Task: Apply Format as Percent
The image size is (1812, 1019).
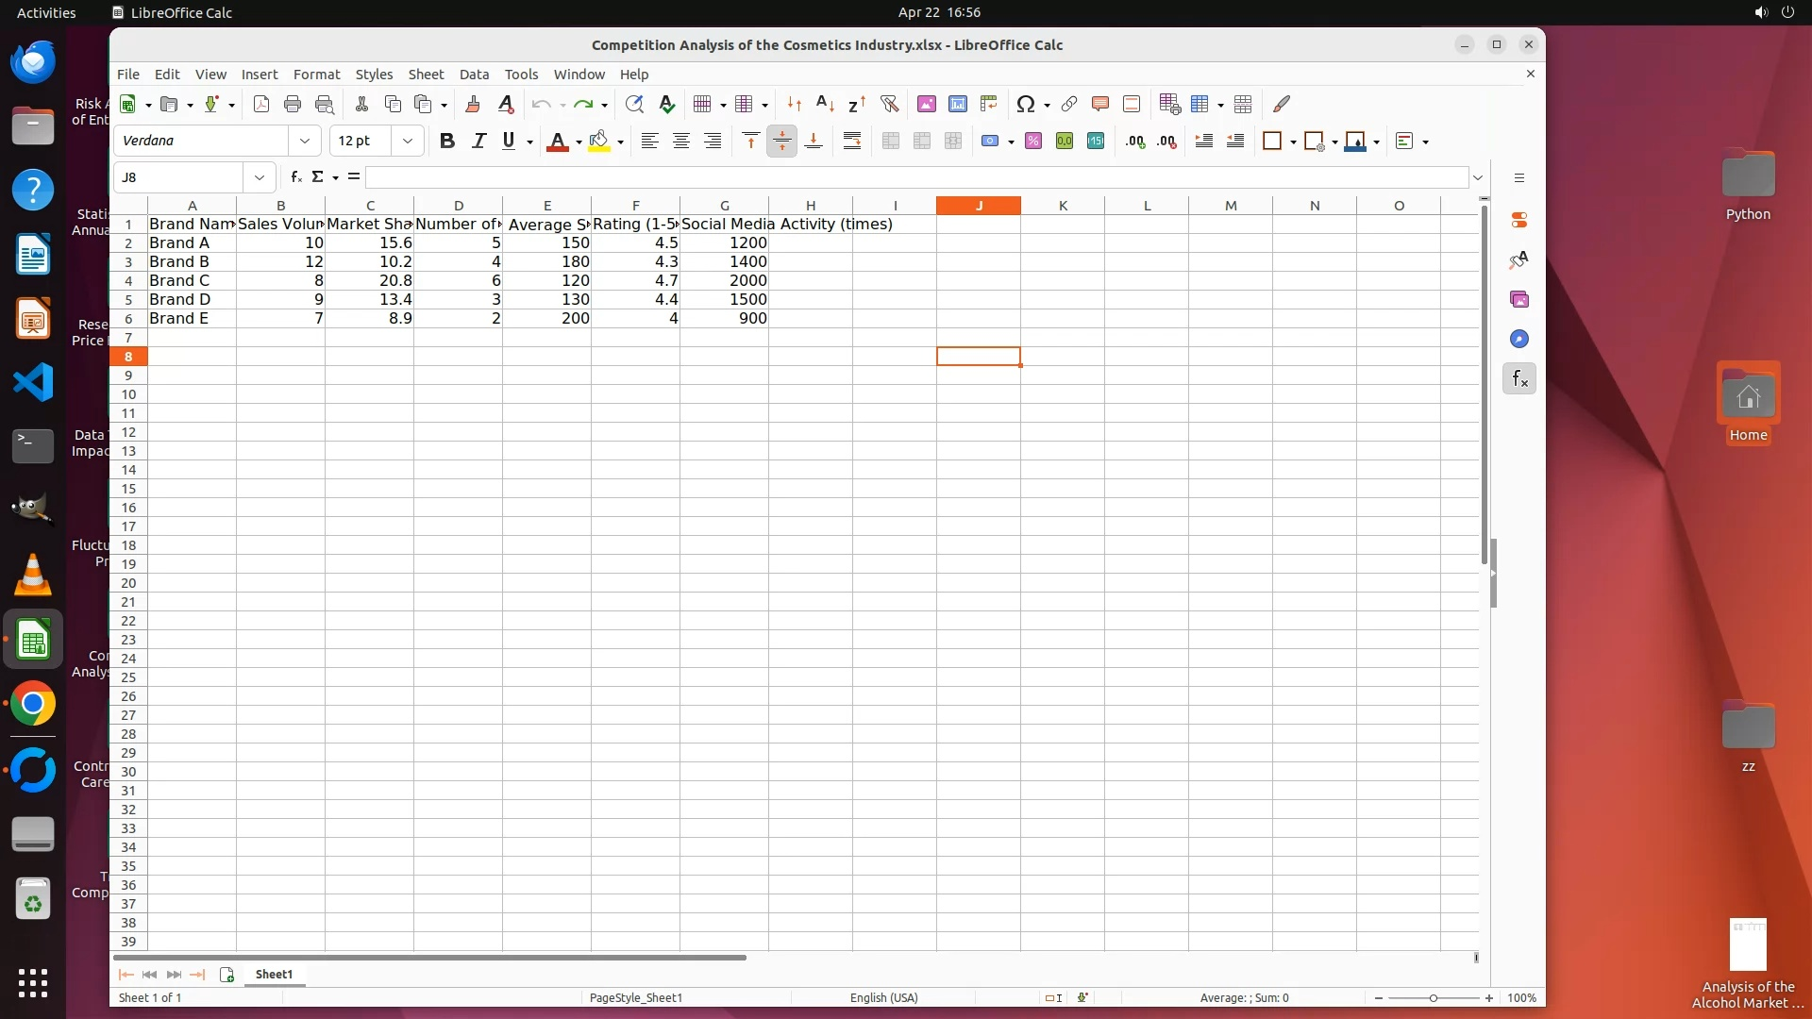Action: (1033, 142)
